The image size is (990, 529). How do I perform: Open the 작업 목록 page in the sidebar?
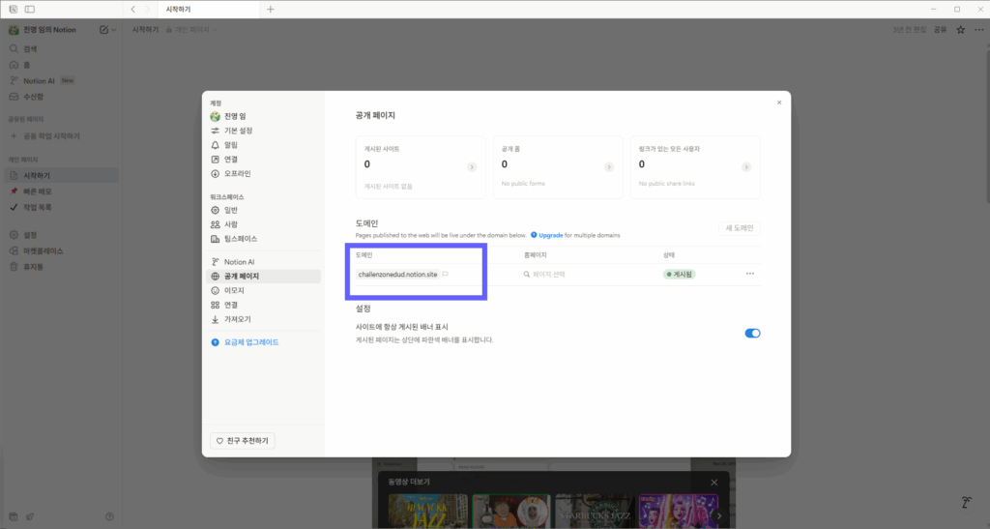click(x=61, y=208)
